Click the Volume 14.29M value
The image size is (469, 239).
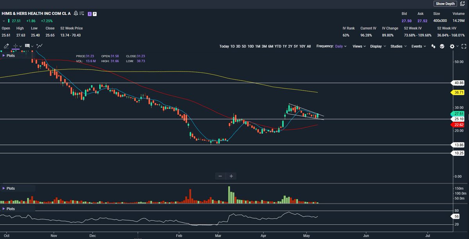click(458, 21)
